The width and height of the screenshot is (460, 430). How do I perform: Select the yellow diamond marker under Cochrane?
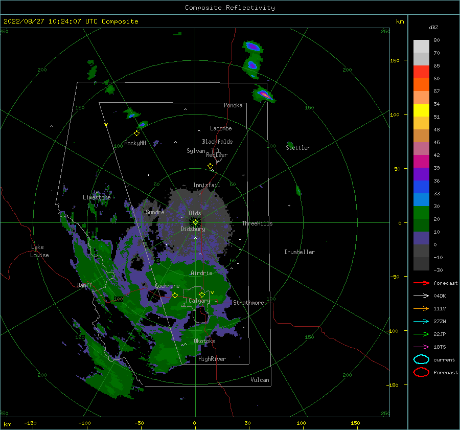coord(175,296)
